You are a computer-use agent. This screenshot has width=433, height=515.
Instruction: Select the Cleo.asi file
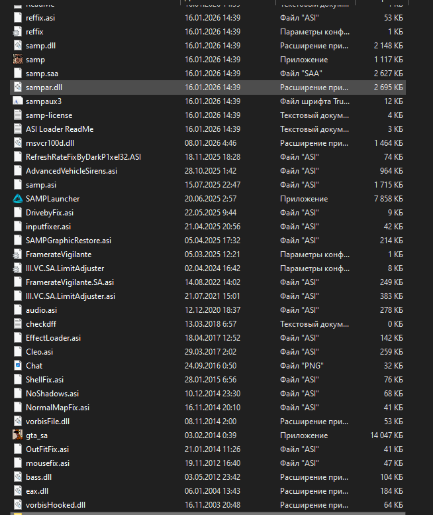click(39, 352)
